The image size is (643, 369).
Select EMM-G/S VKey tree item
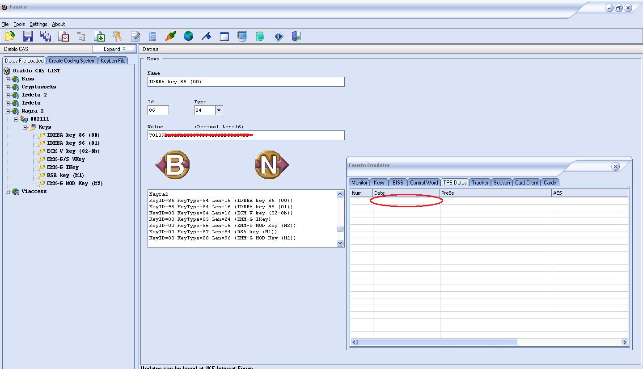[x=66, y=159]
